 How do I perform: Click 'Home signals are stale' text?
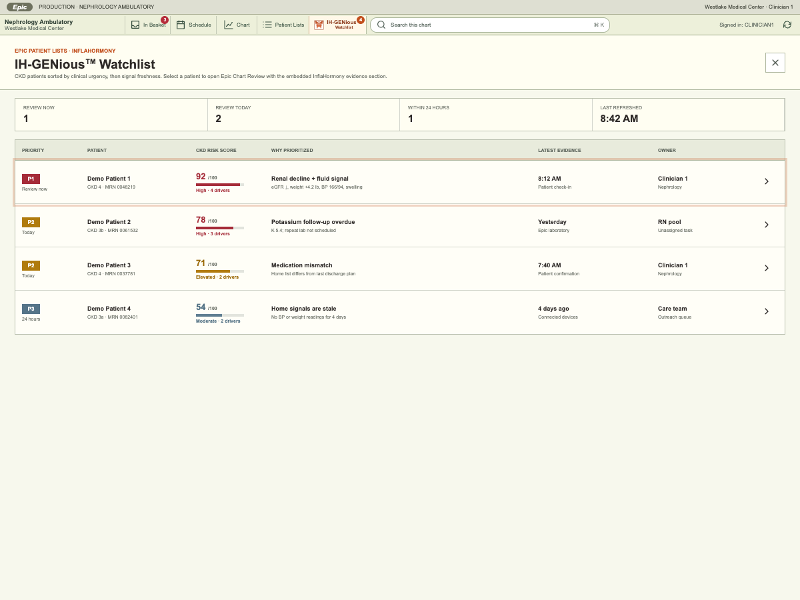[x=304, y=309]
